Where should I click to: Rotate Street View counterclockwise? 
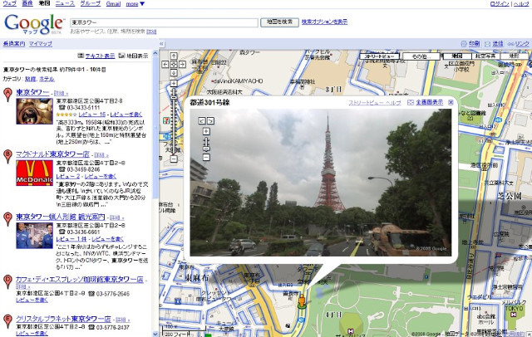(x=202, y=120)
